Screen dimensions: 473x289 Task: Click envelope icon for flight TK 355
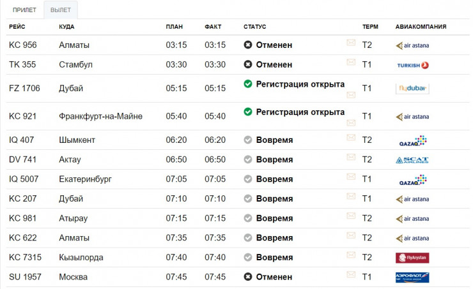(x=351, y=62)
